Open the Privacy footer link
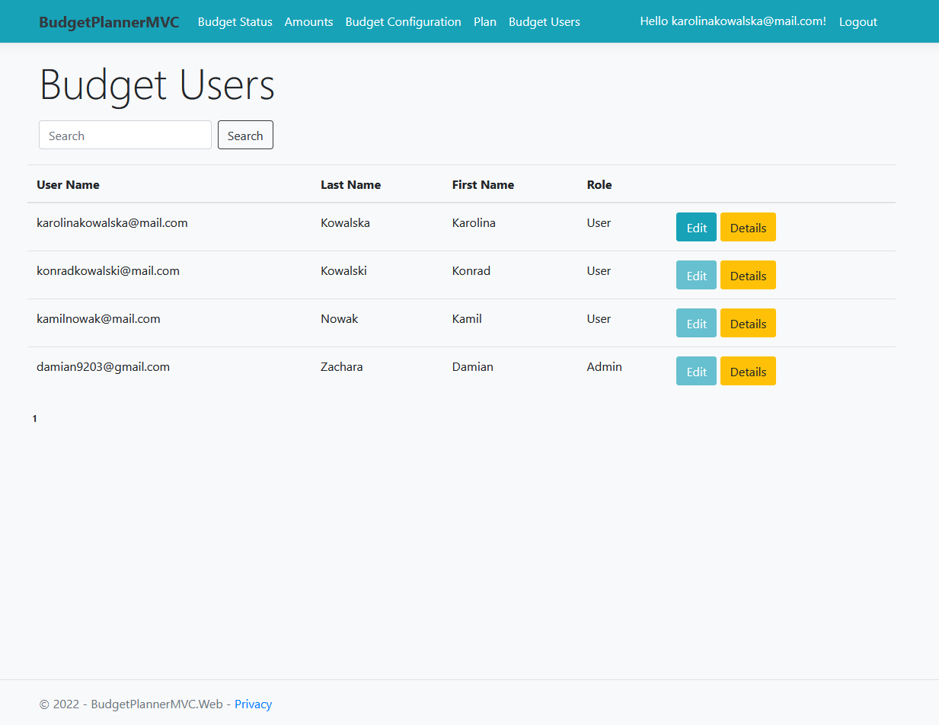 [253, 704]
